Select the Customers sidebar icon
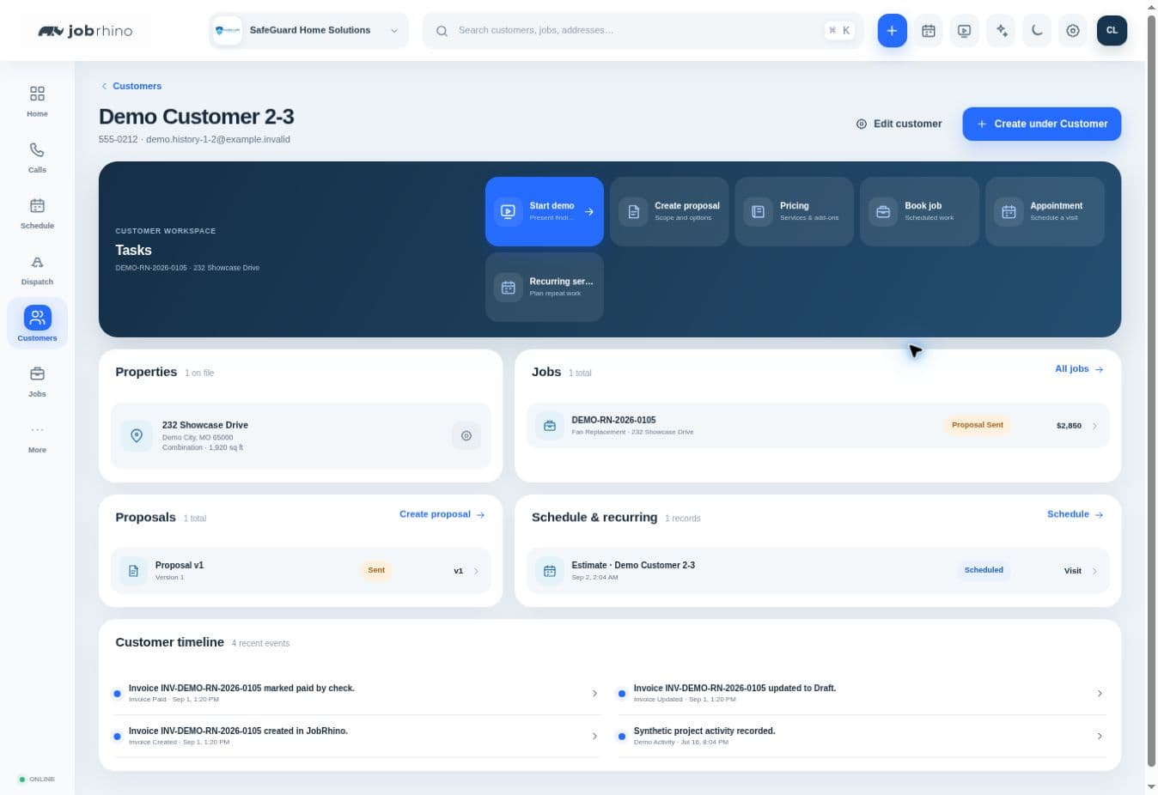Viewport: 1158px width, 795px height. 37,318
